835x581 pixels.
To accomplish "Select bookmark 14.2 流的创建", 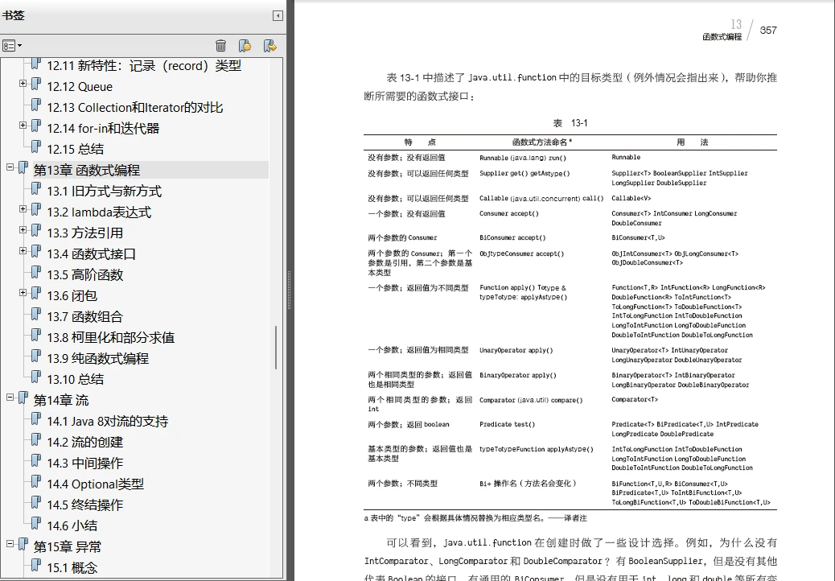I will click(84, 442).
